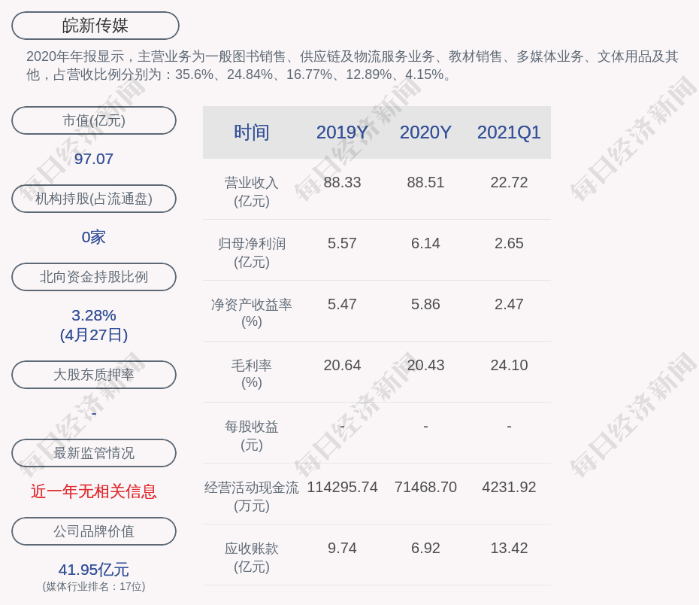Select gross margin value 20.43
Screen dimensions: 699x605
pyautogui.click(x=425, y=366)
